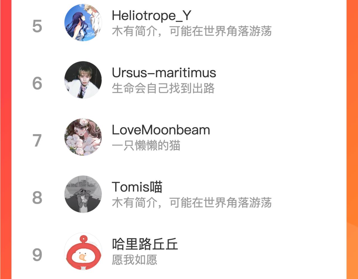
Task: Click bio text 一只懒懒的猫
Action: click(146, 146)
